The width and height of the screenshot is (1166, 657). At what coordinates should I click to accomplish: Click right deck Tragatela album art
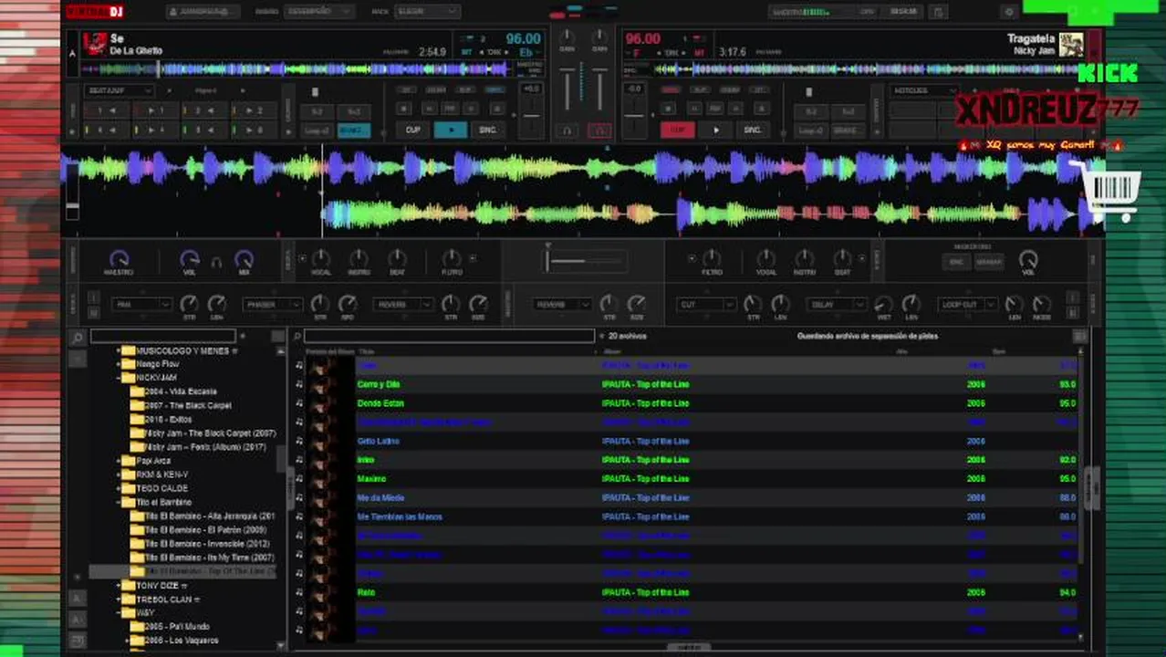(x=1071, y=44)
